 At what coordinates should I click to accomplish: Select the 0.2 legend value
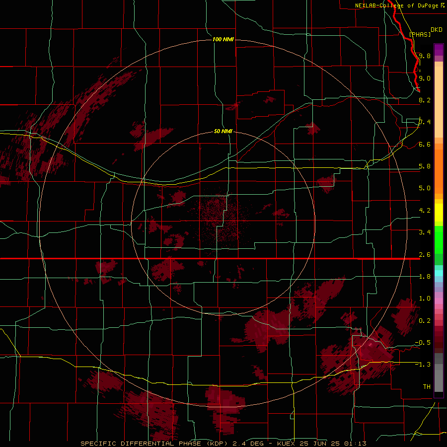(425, 321)
